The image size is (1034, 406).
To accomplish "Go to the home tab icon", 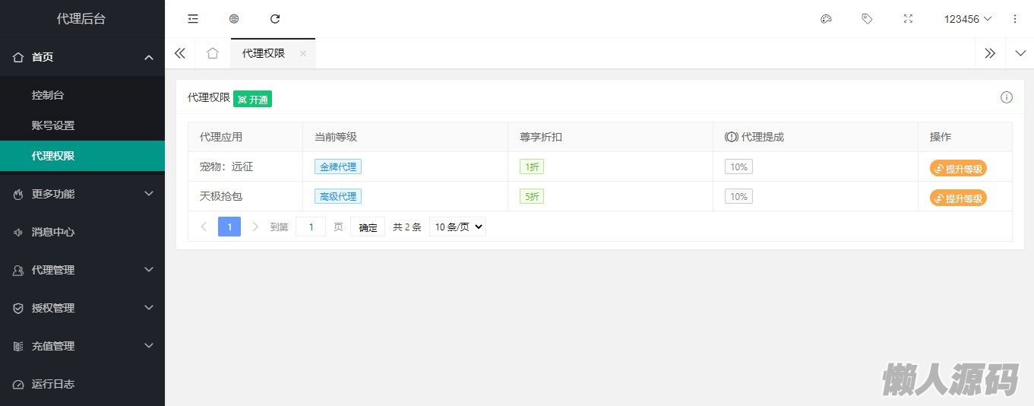I will [x=213, y=53].
